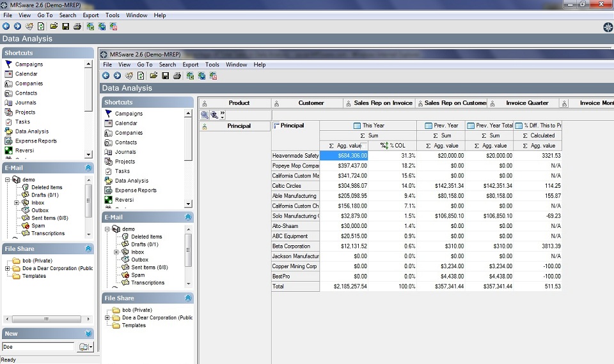Screen dimensions: 614x364
Task: Collapse the outer E-Mail panel with its chevron
Action: click(x=88, y=168)
